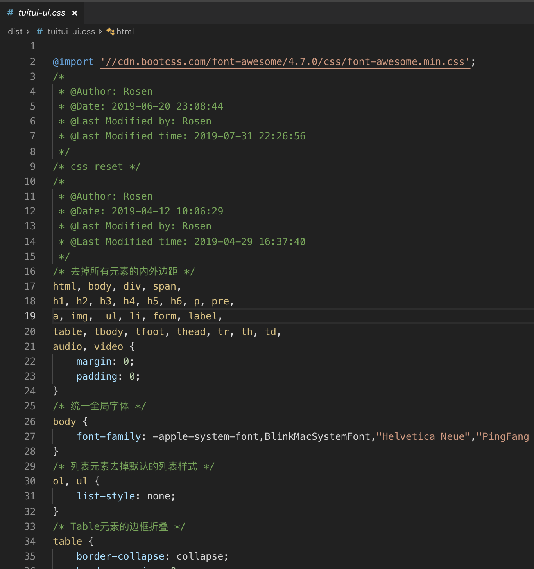
Task: Click BlinkMacSystemFont in the font-family value
Action: [317, 437]
